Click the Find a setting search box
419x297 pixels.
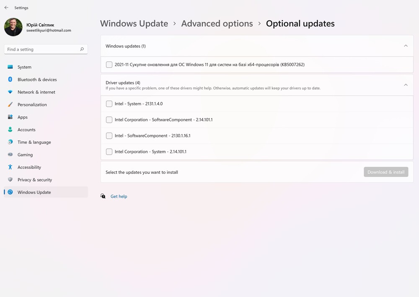(42, 49)
